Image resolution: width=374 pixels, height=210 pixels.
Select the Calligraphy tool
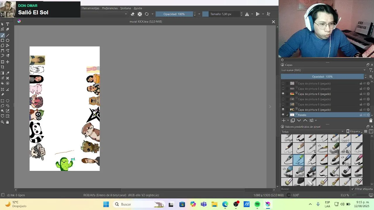[8, 29]
